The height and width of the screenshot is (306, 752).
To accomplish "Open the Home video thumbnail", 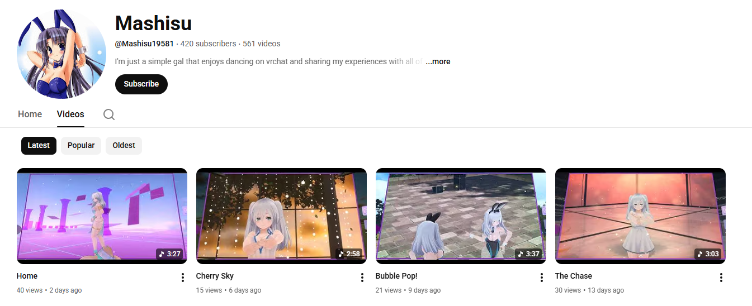I will pyautogui.click(x=102, y=216).
